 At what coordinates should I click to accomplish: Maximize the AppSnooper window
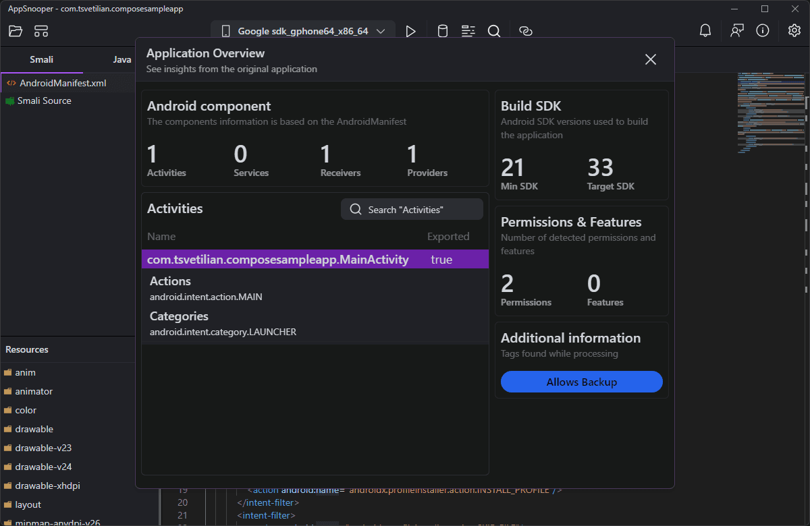tap(765, 9)
